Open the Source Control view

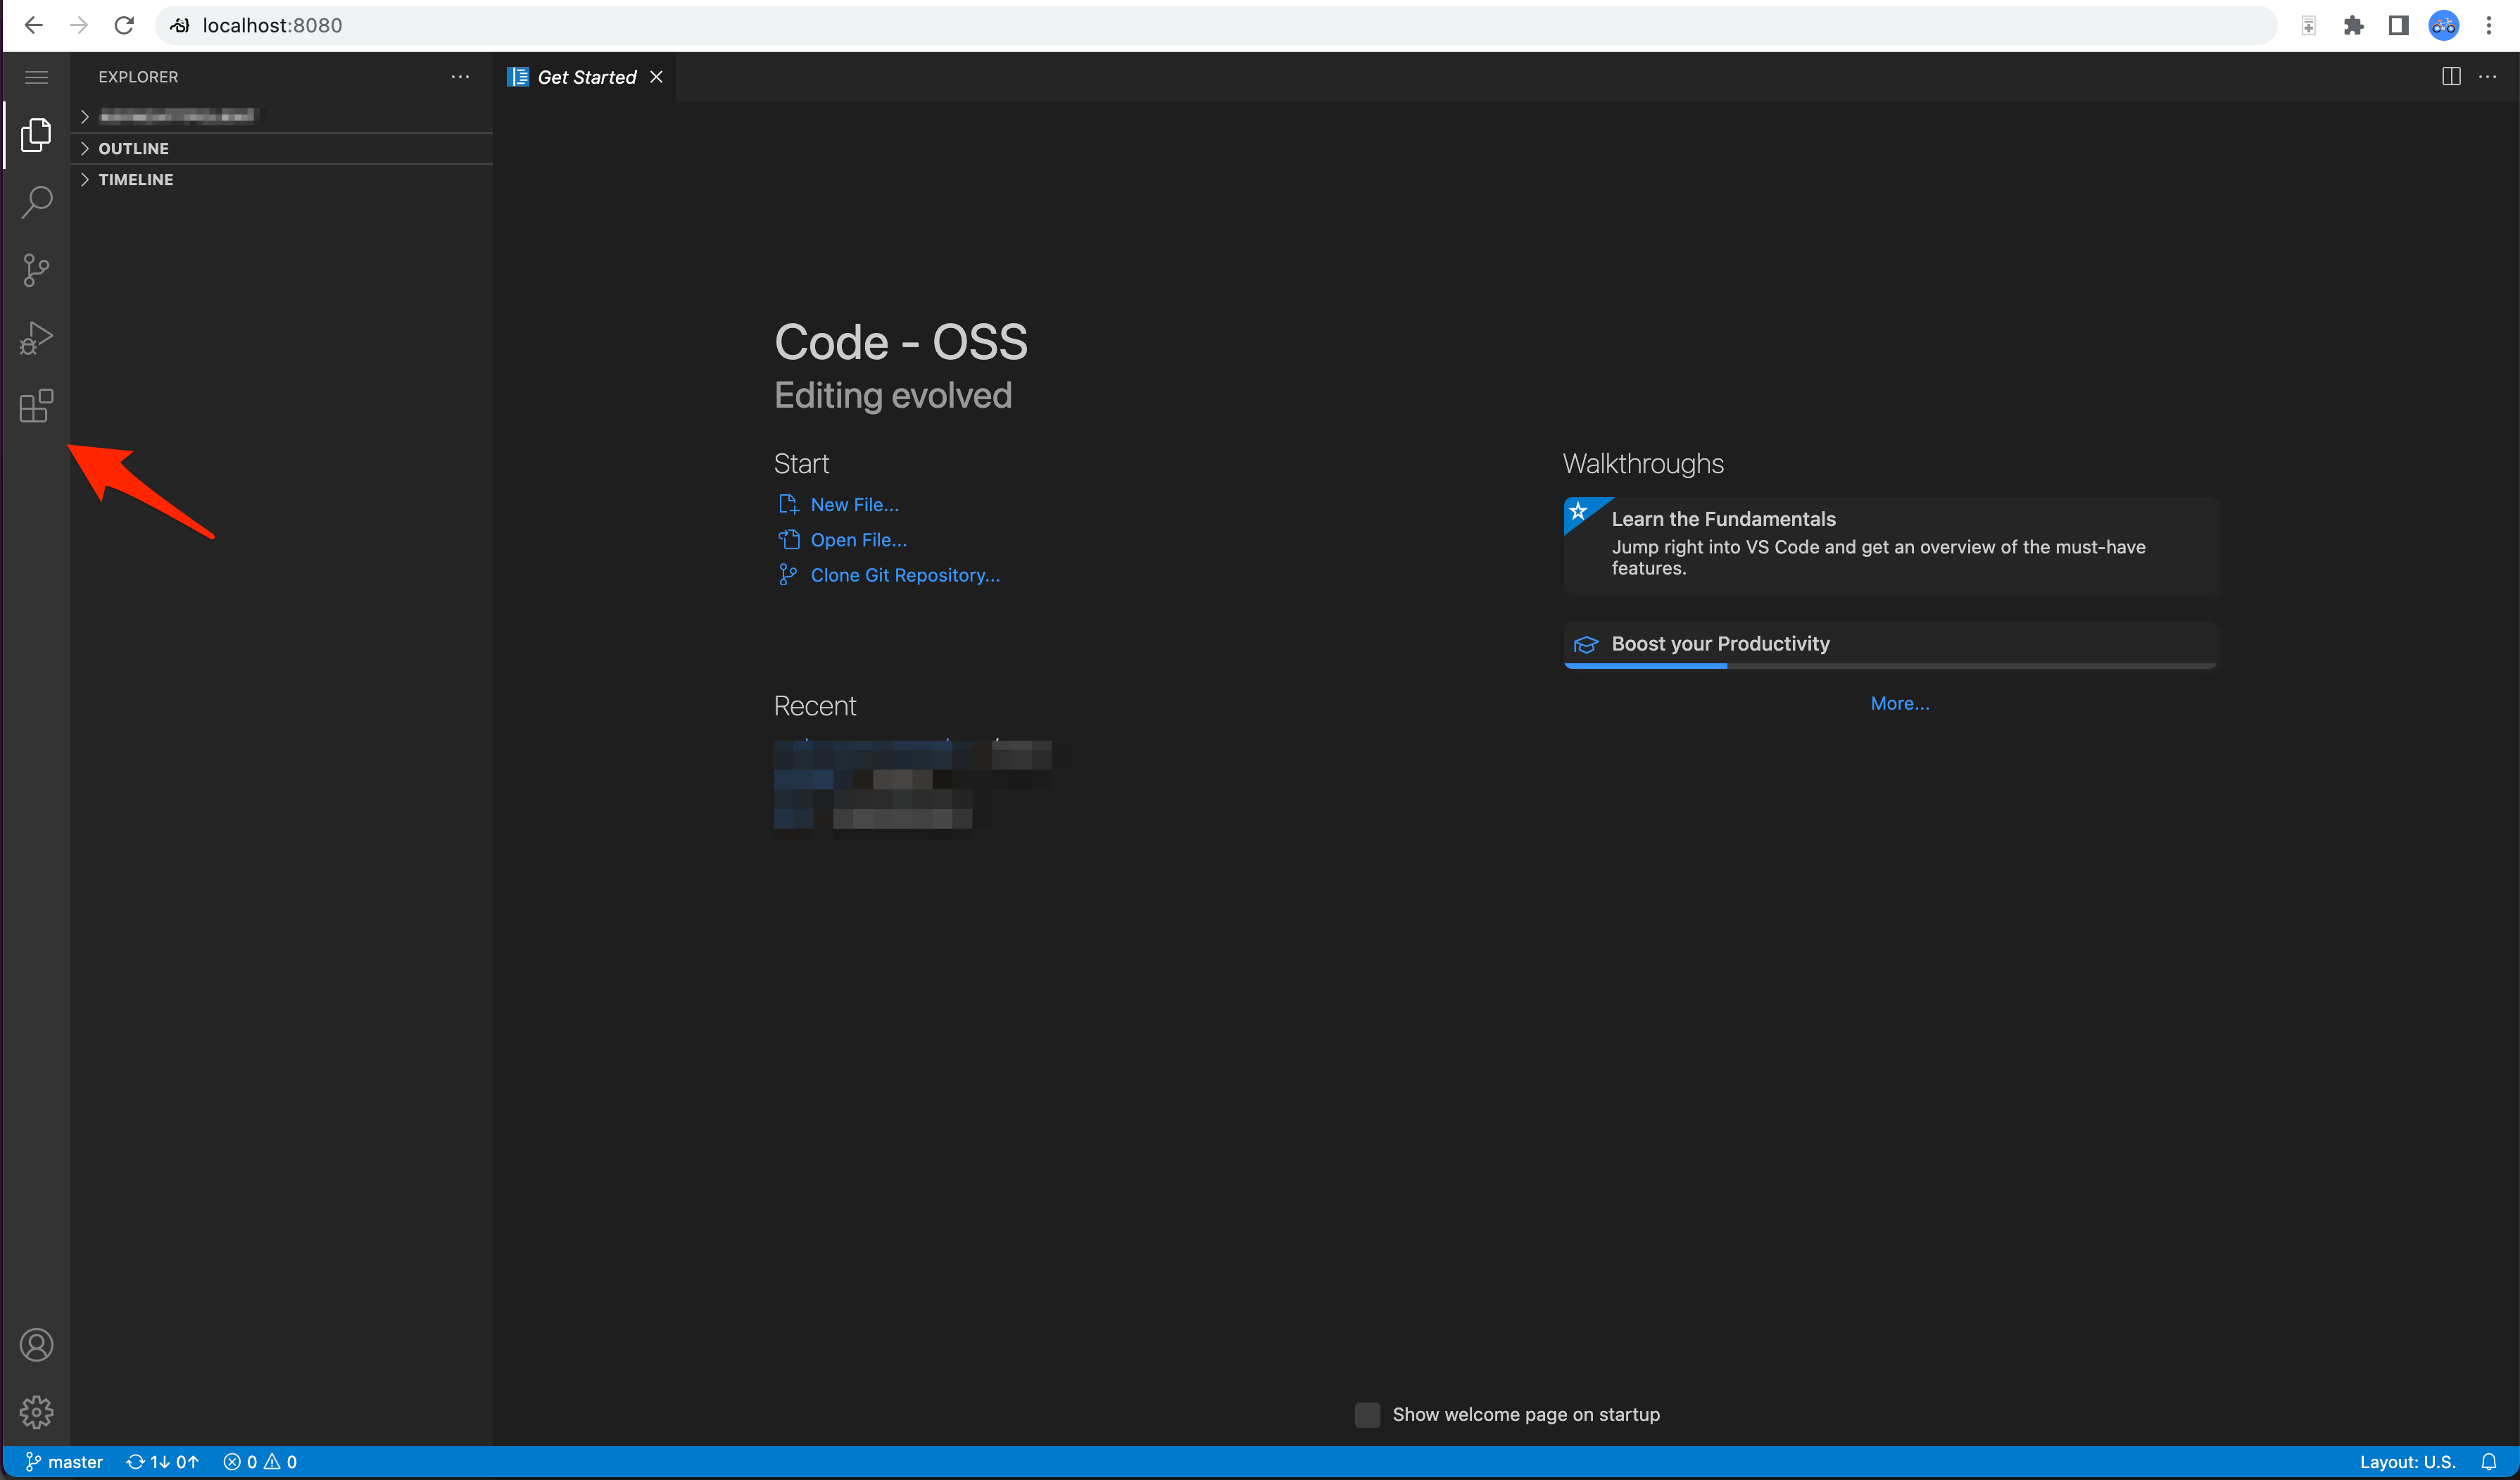point(36,270)
